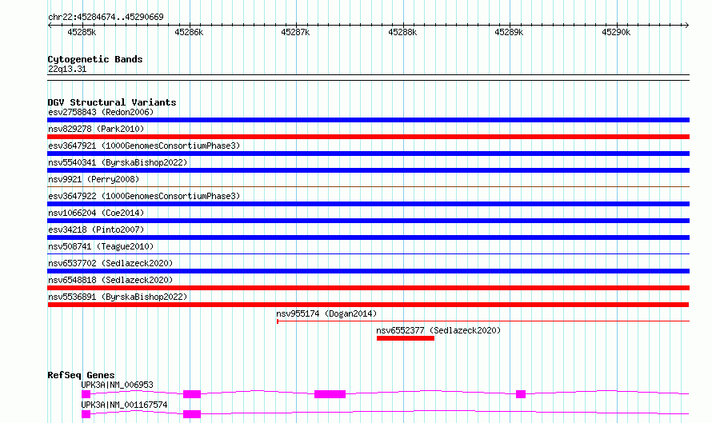Viewport: 712px width, 423px height.
Task: Open the nsv508741 (Teague2010) label
Action: click(x=101, y=246)
